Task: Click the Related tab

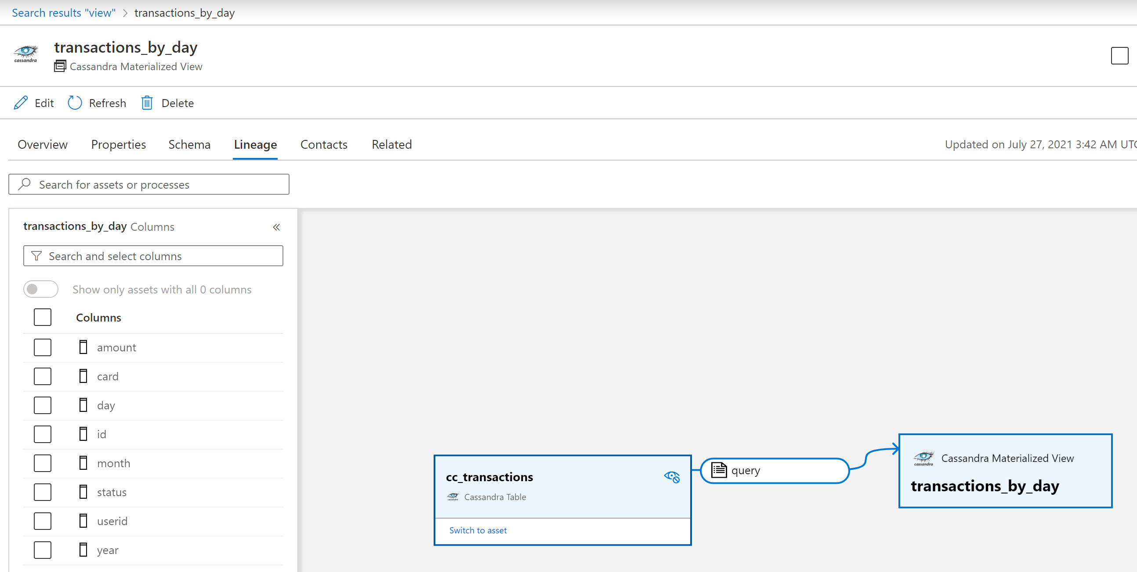Action: click(x=391, y=144)
